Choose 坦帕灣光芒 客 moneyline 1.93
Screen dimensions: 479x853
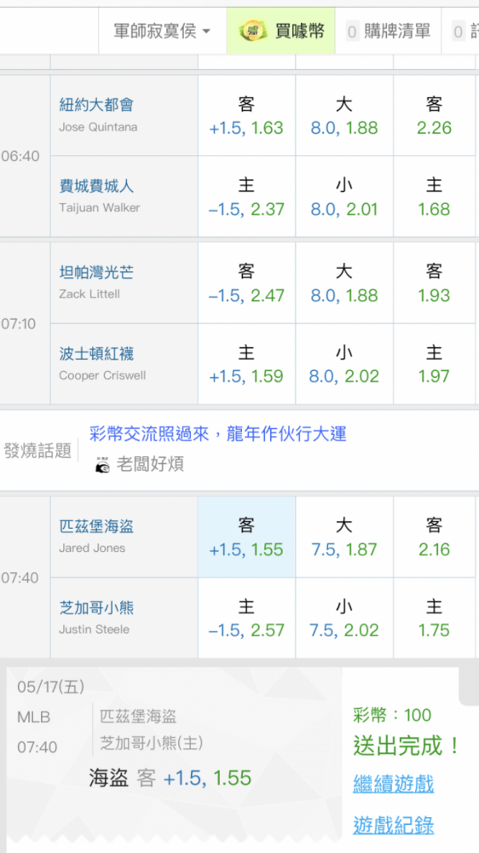434,283
